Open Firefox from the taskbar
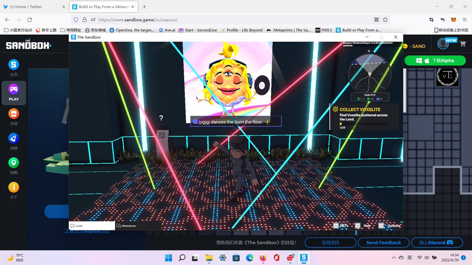Image resolution: width=472 pixels, height=265 pixels. click(x=263, y=258)
